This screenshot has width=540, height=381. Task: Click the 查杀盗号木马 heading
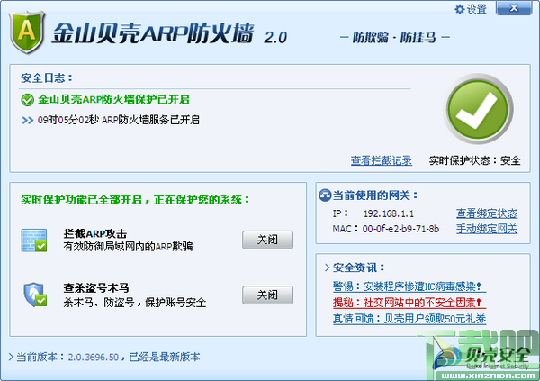(96, 288)
